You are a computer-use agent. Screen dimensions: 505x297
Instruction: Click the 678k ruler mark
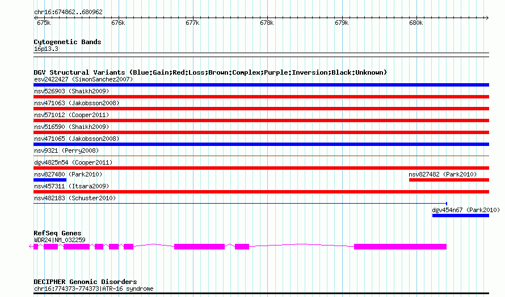click(267, 23)
